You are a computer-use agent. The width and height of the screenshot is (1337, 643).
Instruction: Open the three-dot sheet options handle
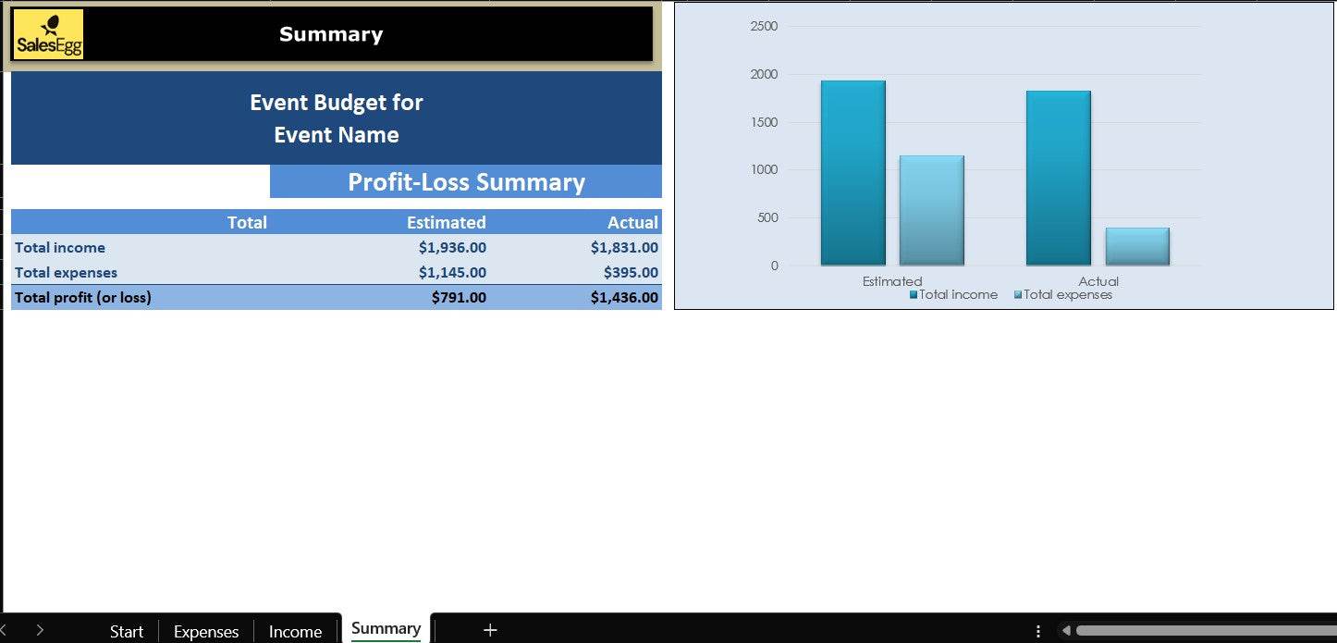click(x=1037, y=631)
